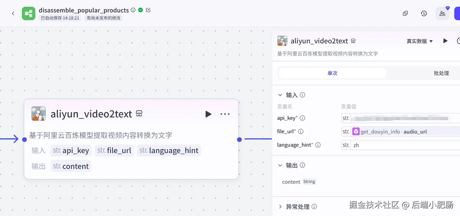Click the get_douyin_info reference cube icon

(x=356, y=132)
